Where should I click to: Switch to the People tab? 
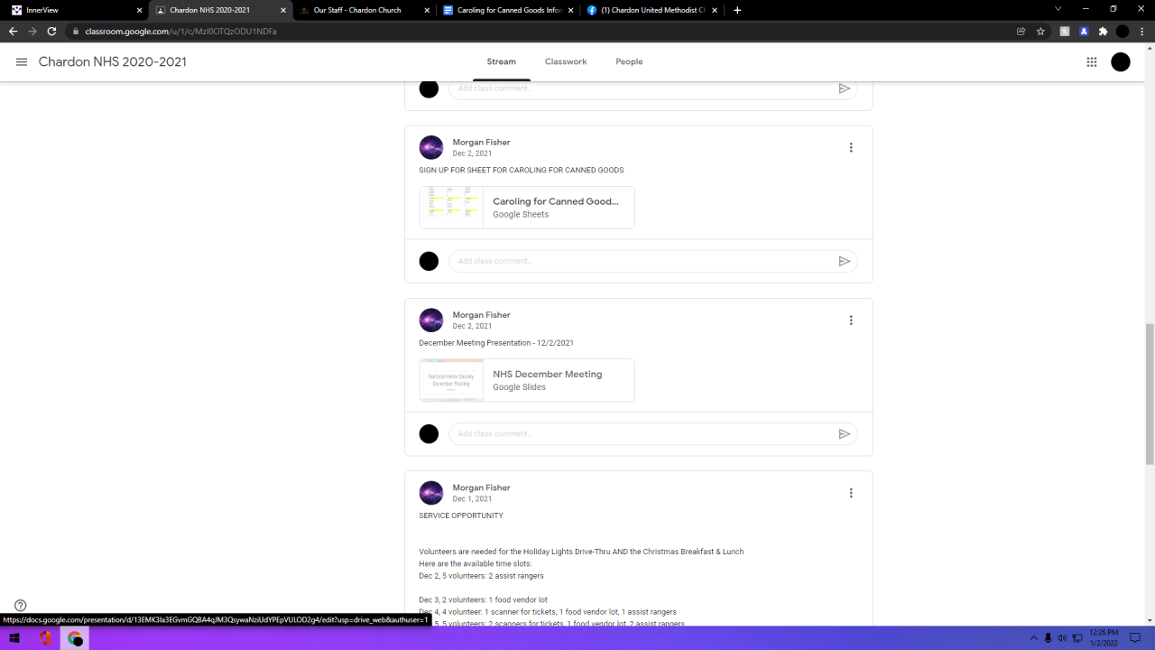pos(629,62)
